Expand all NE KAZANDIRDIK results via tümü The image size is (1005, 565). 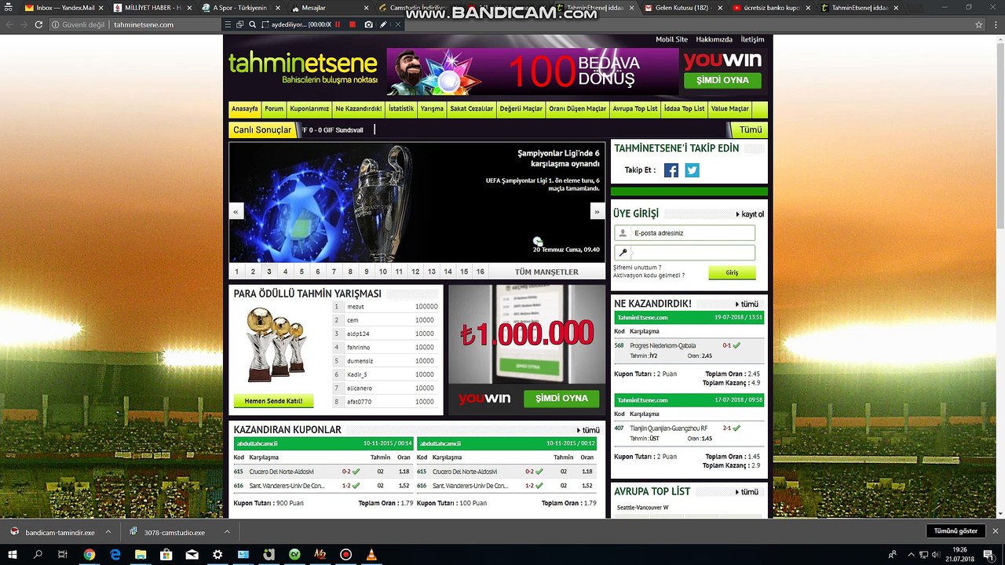[747, 304]
